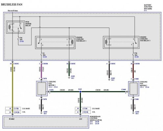The image size is (163, 131).
Task: Click connector C1078 at pin 2
Action: pos(51,90)
